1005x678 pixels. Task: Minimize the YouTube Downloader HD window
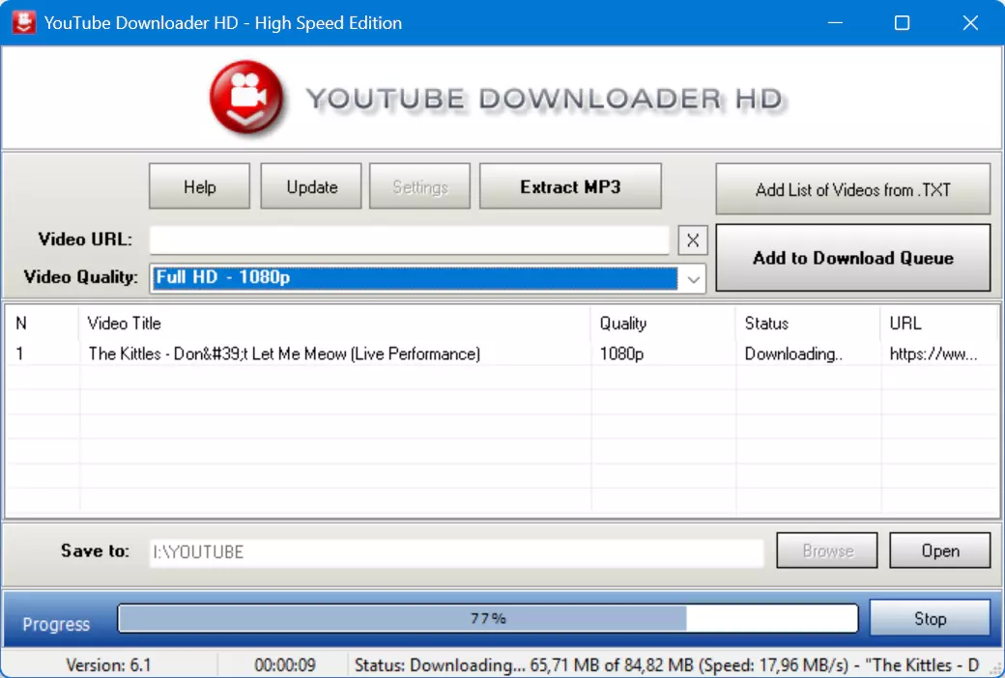[x=835, y=23]
